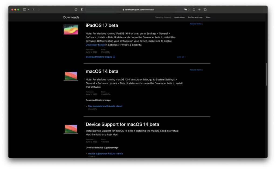Download Mac computers with Apple silicon image
The height and width of the screenshot is (169, 276).
(105, 106)
